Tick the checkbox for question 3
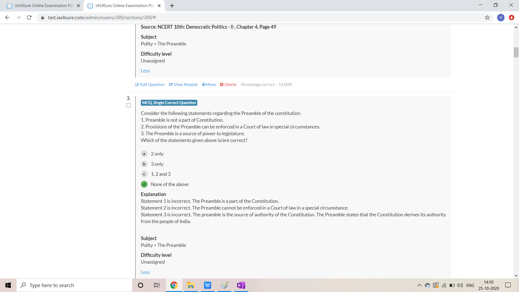Image resolution: width=519 pixels, height=292 pixels. pos(129,105)
